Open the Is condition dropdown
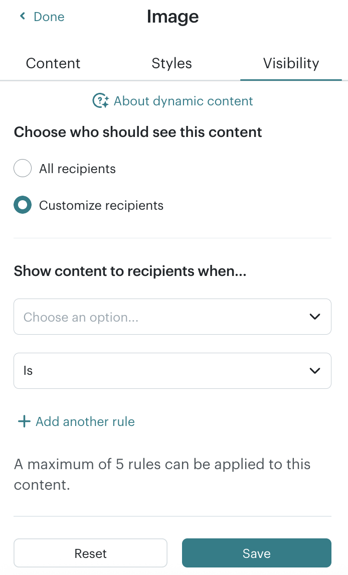 tap(172, 371)
